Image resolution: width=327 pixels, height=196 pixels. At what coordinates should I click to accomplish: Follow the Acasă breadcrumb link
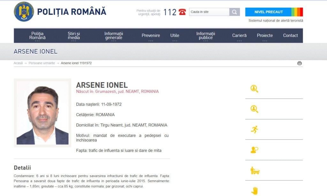(18, 63)
